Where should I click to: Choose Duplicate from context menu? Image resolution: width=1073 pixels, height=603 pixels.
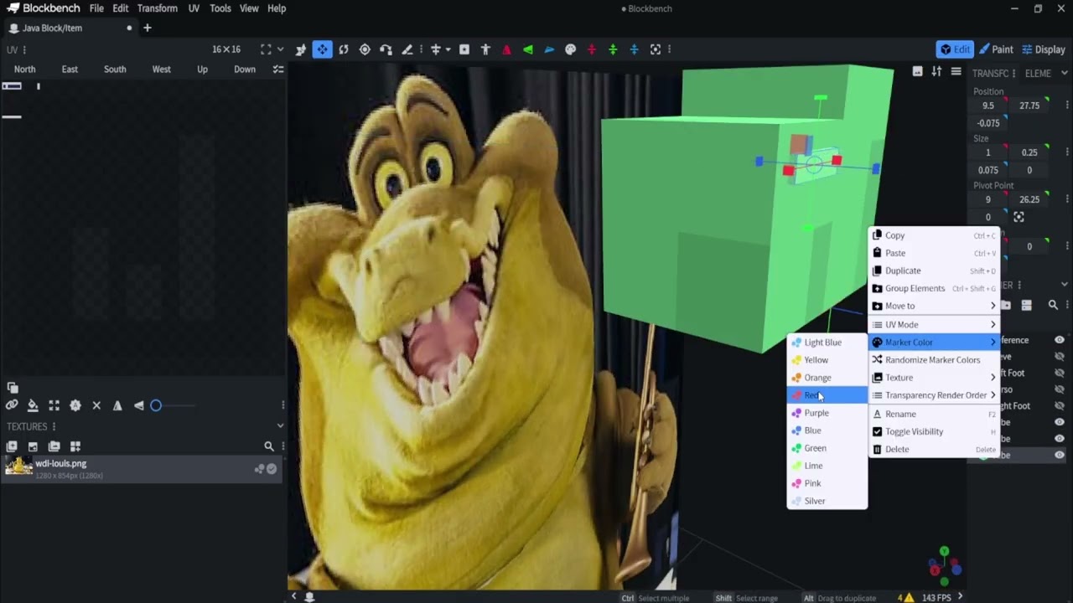pyautogui.click(x=934, y=271)
